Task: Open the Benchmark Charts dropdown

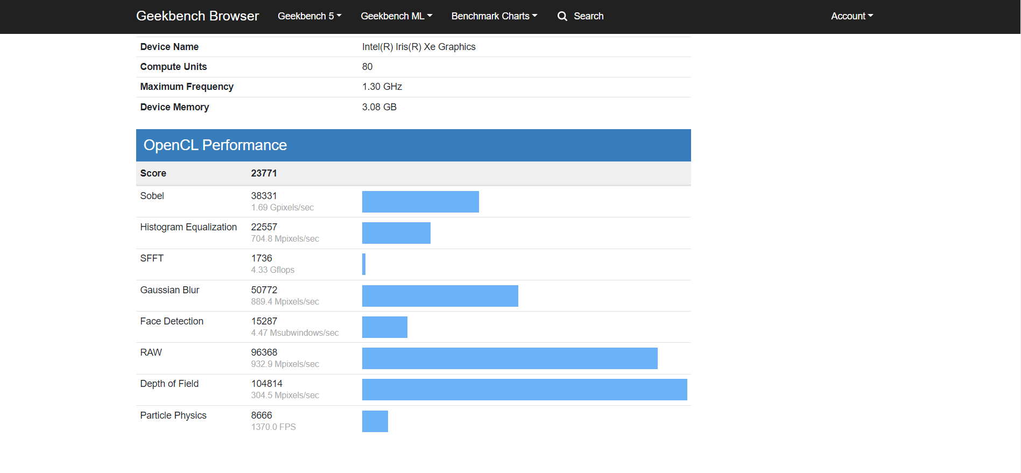Action: tap(494, 16)
